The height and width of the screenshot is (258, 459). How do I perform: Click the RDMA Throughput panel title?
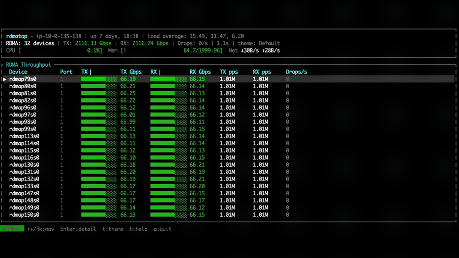coord(29,65)
